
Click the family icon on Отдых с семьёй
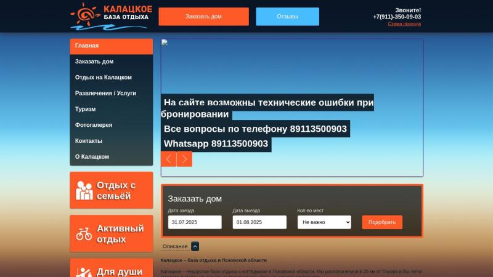coord(84,191)
